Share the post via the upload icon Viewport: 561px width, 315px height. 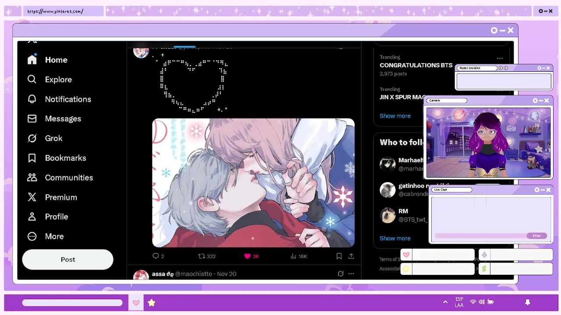click(351, 256)
